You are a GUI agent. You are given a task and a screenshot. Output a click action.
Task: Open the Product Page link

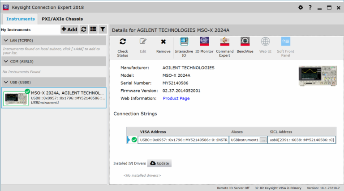click(x=176, y=98)
